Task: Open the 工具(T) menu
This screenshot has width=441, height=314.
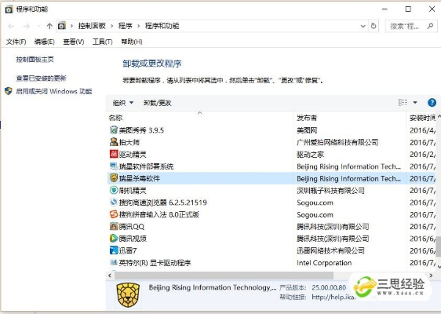Action: (102, 42)
